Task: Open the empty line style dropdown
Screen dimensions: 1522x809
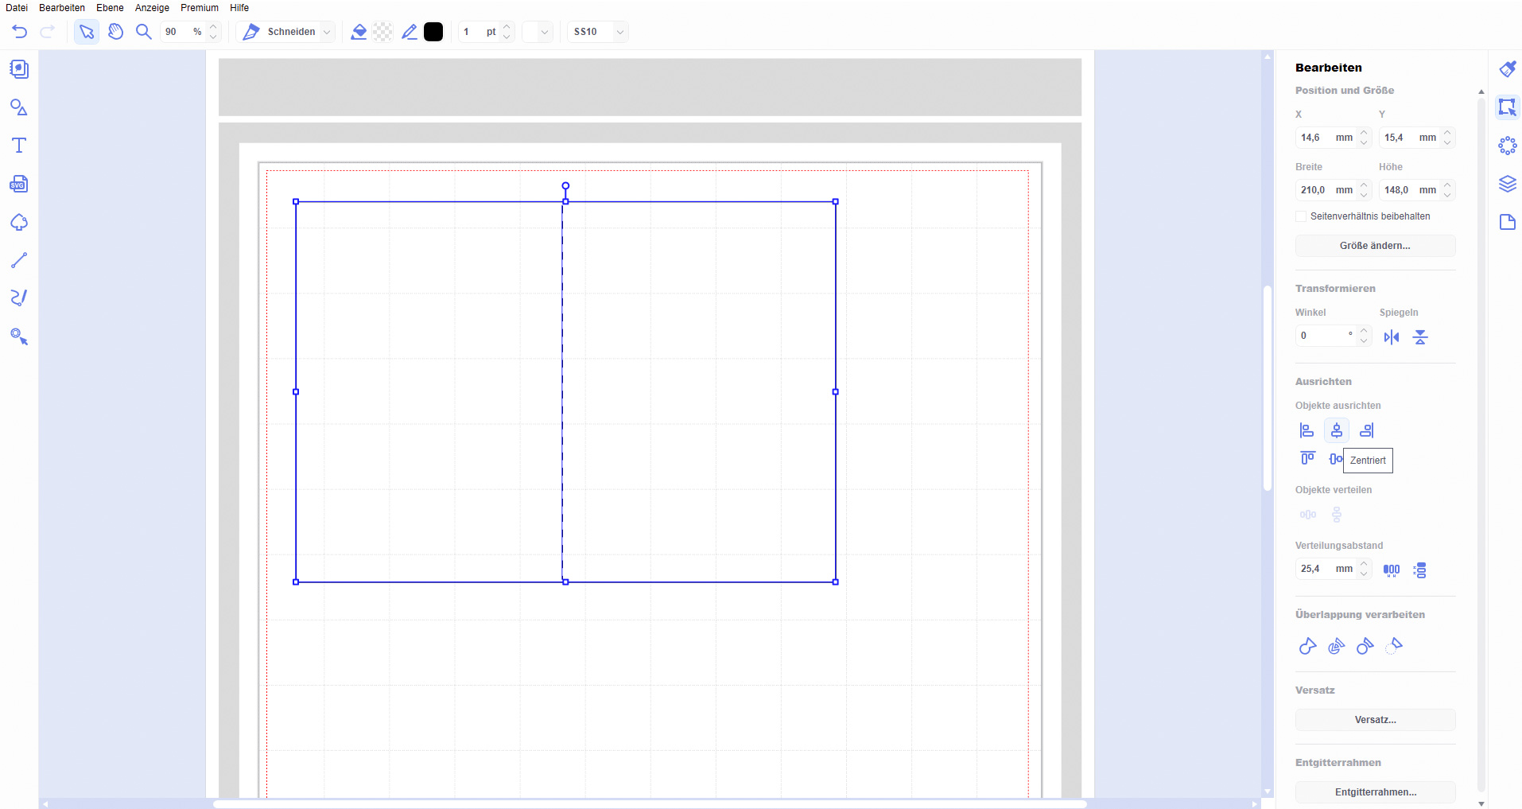Action: tap(538, 32)
